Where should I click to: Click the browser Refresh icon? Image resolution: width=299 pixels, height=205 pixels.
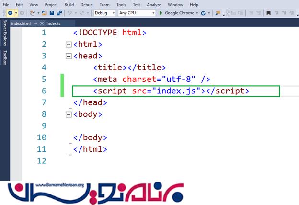click(203, 13)
